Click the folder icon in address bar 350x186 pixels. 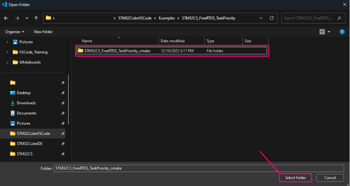pos(48,18)
